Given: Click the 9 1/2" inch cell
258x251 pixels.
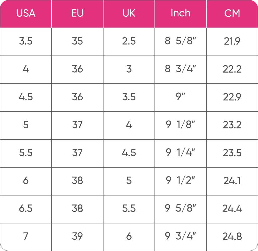Looking at the screenshot, I should tap(180, 180).
